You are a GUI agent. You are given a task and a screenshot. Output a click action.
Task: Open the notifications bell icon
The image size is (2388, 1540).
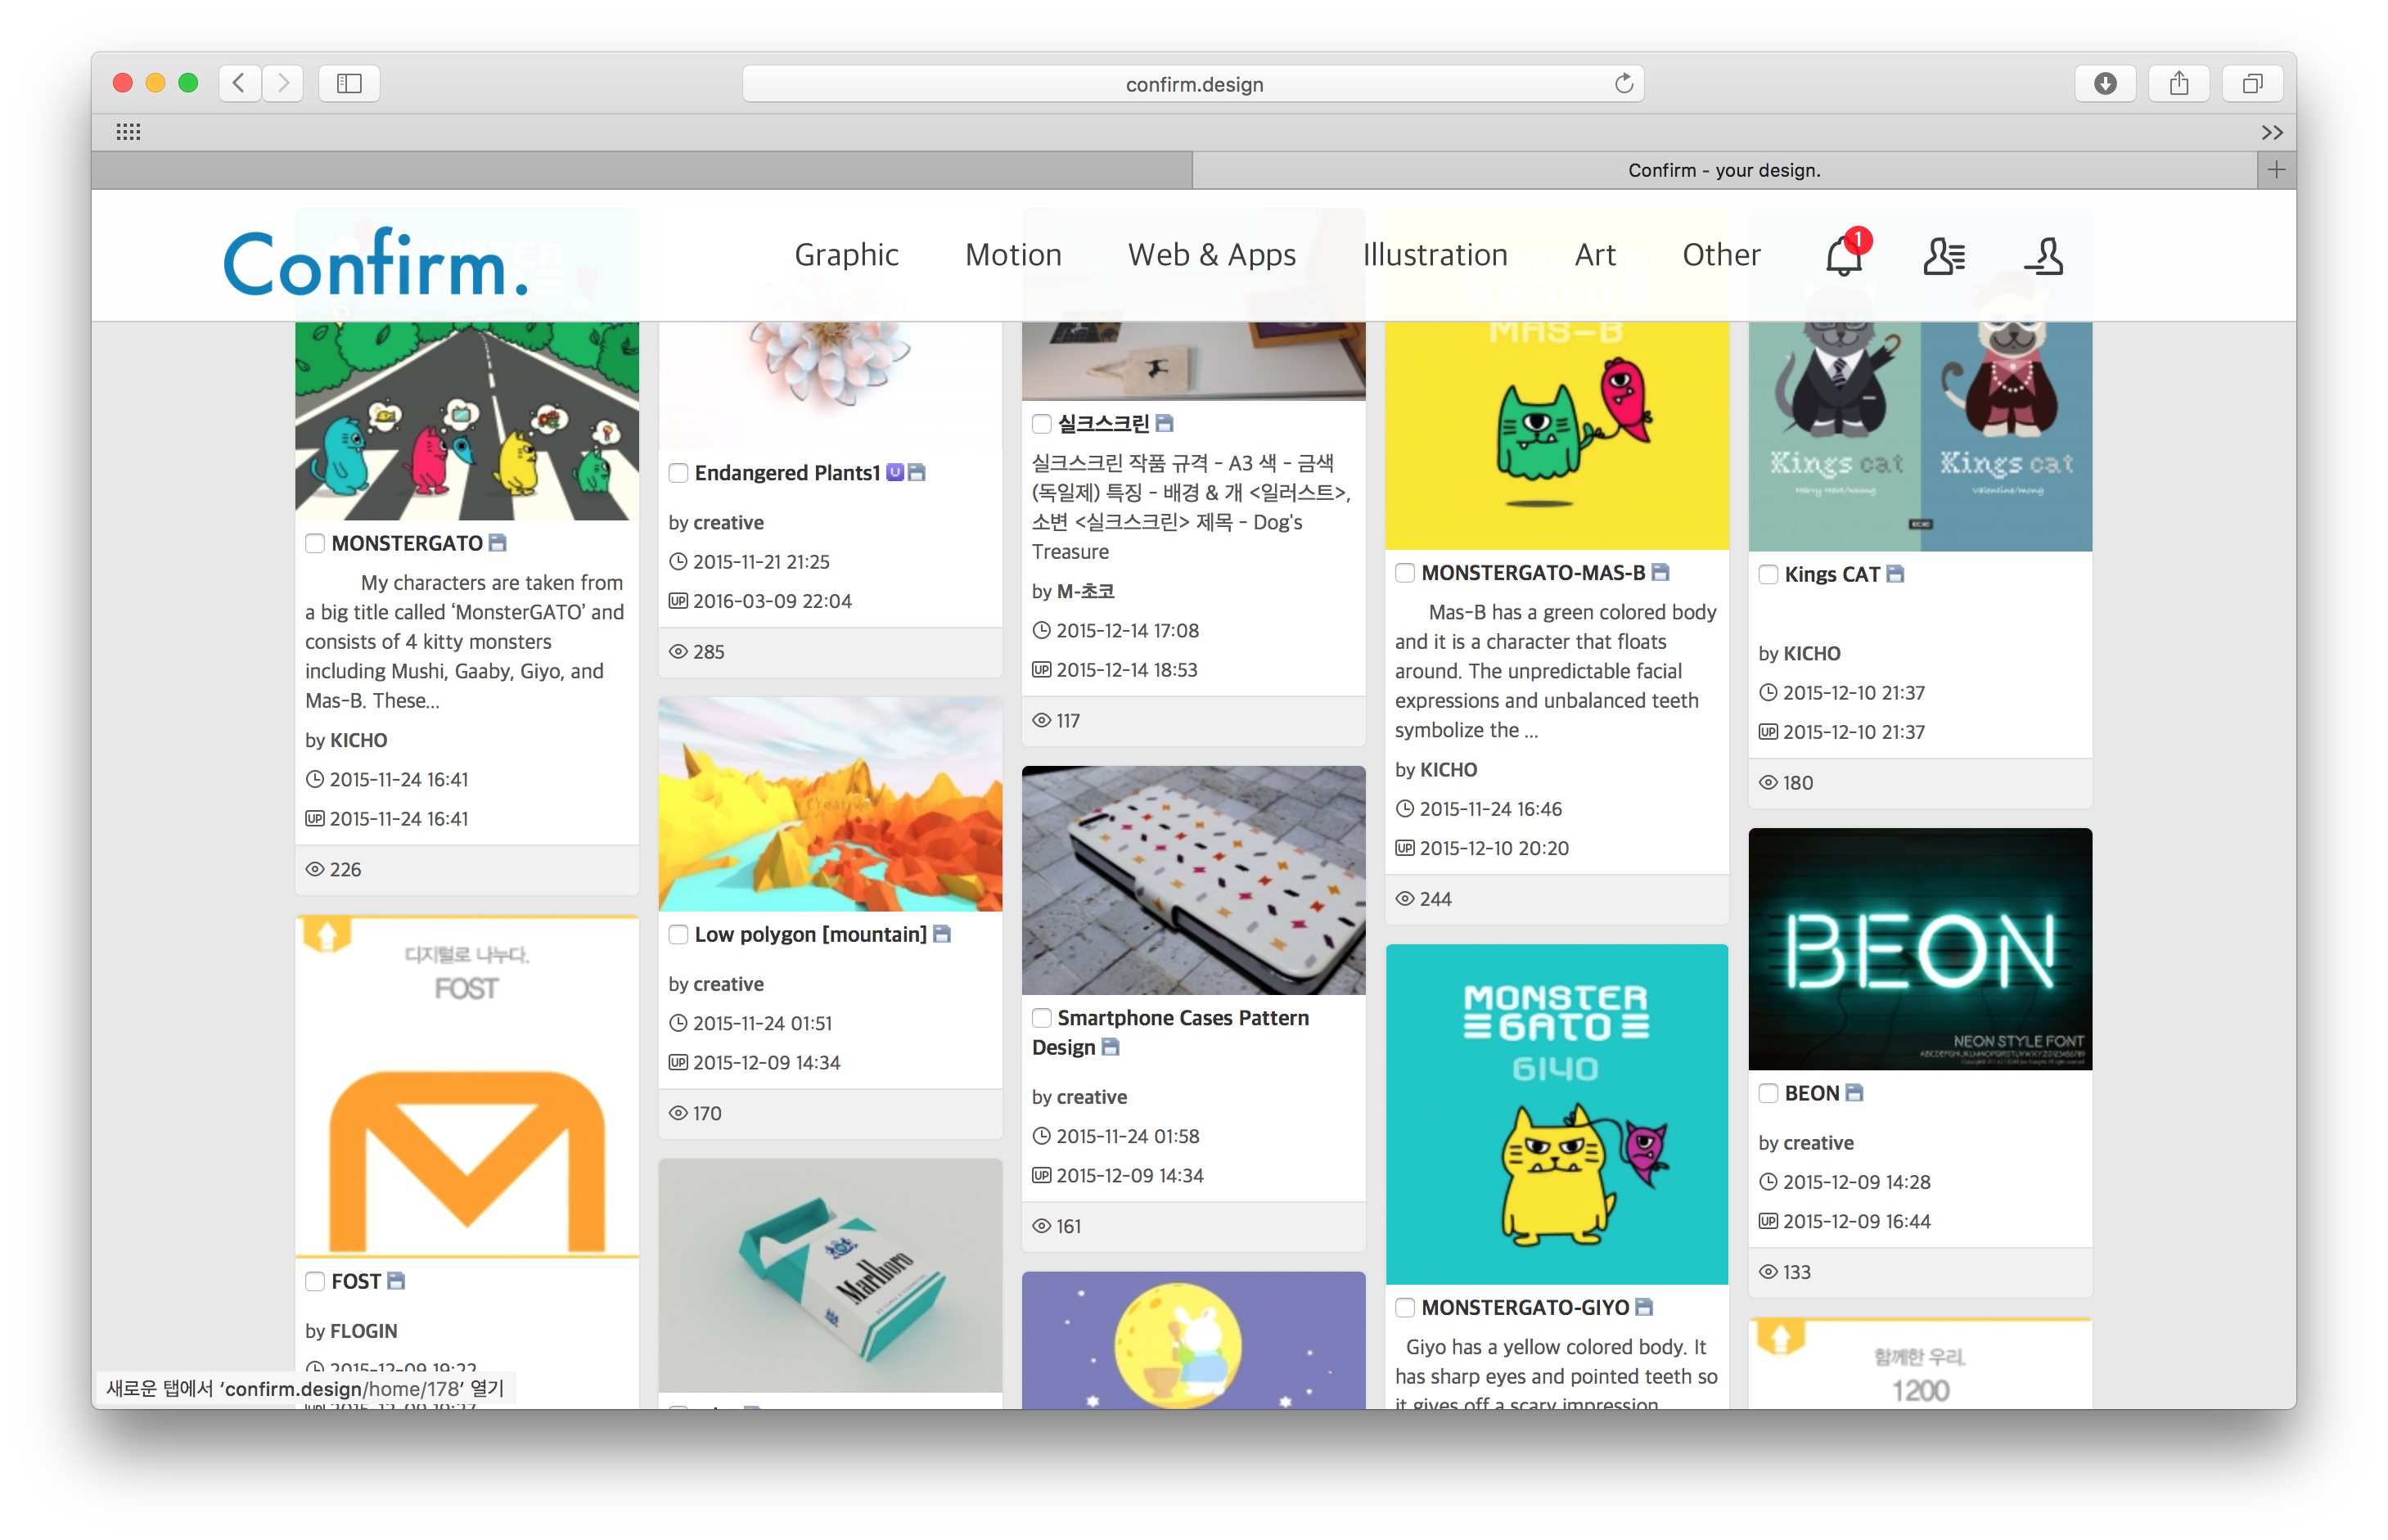[1844, 256]
